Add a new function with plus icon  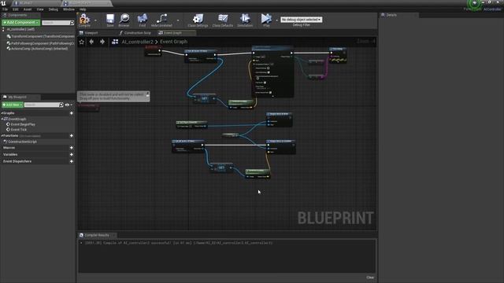72,136
